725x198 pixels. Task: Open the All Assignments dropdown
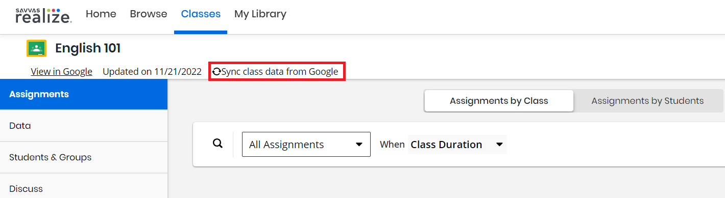click(x=306, y=145)
